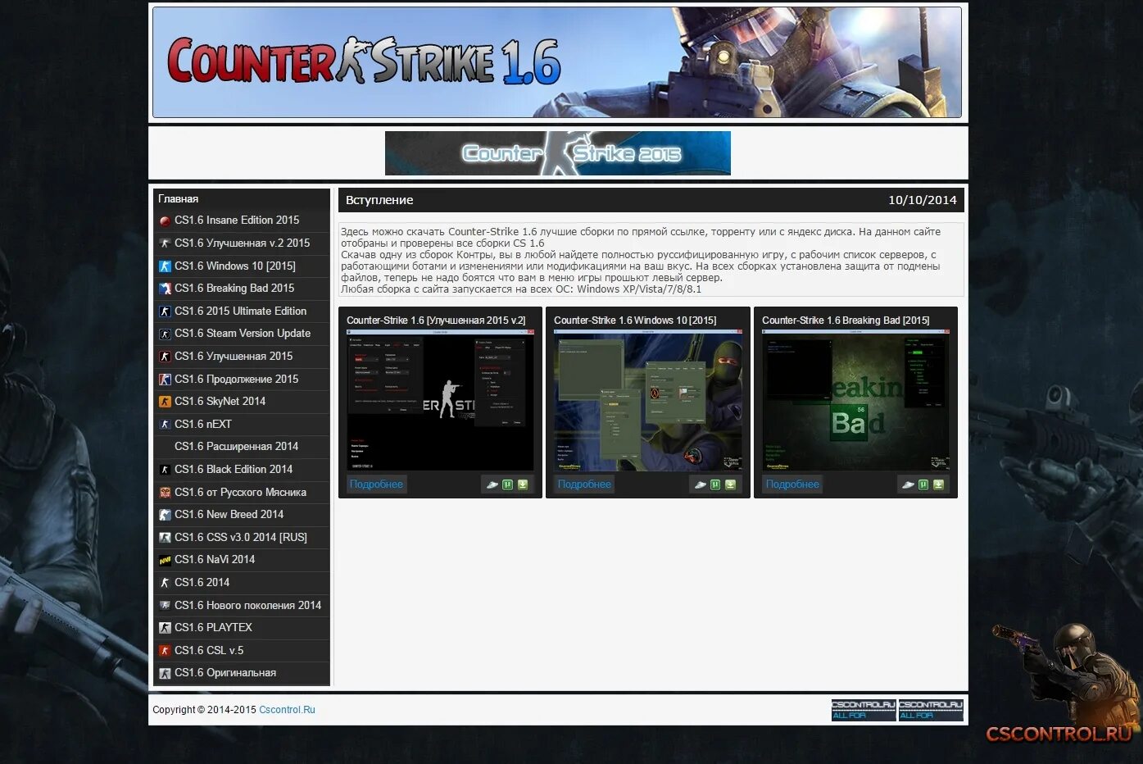Click Yandex disk icon on Breaking Bad [2015] card
The height and width of the screenshot is (764, 1143).
[908, 484]
